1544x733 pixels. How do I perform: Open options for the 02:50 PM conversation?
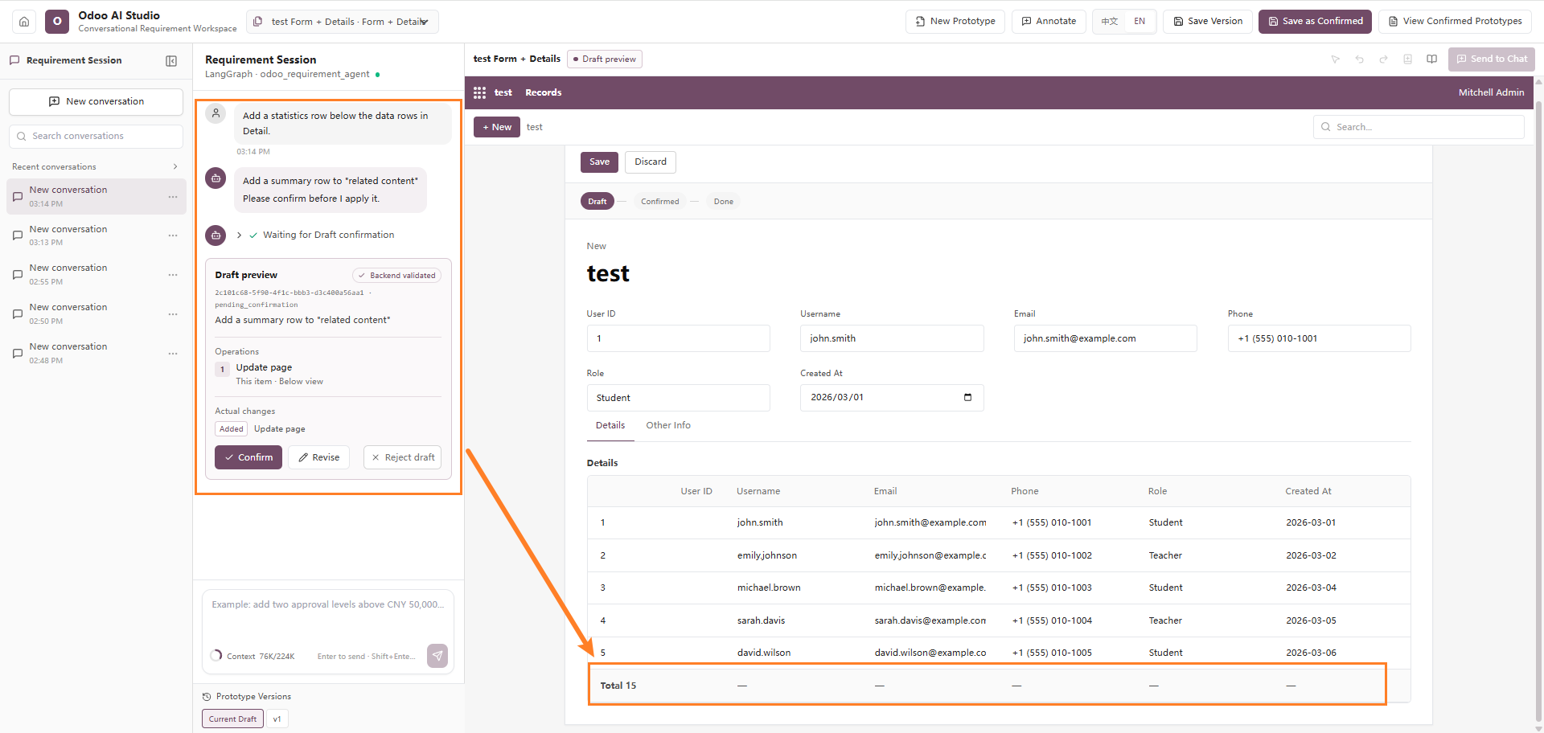tap(173, 314)
